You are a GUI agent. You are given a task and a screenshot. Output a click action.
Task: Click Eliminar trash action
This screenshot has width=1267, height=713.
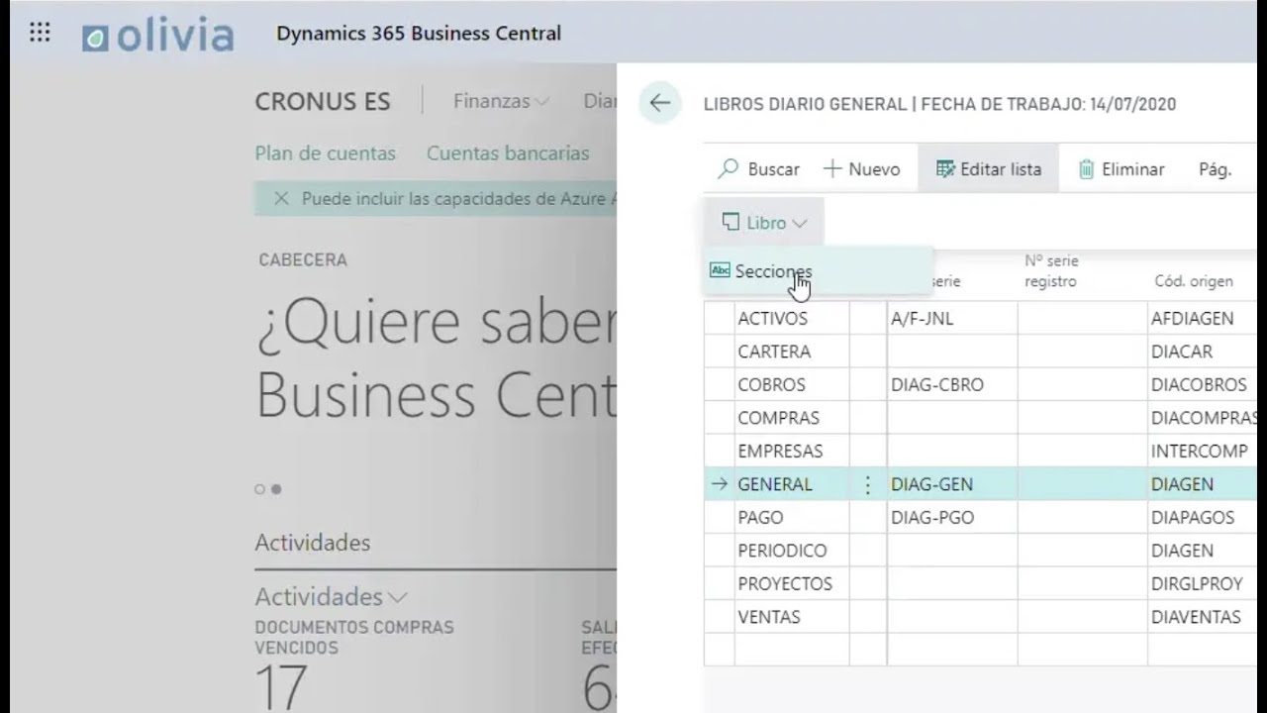(1121, 169)
